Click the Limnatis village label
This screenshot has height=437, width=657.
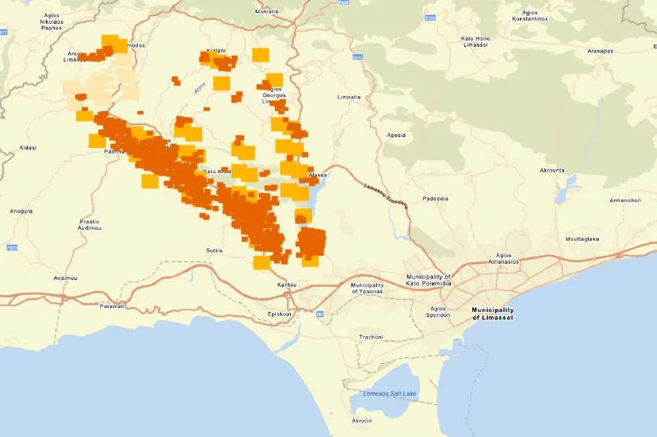tap(349, 96)
